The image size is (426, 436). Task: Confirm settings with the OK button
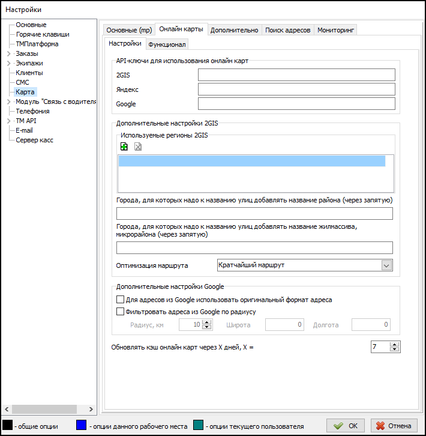point(346,426)
